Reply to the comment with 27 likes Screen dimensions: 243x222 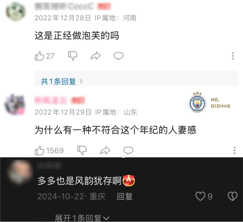119,56
